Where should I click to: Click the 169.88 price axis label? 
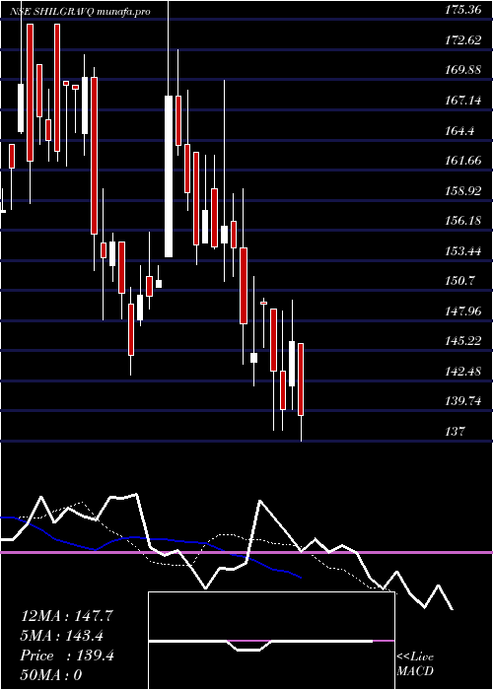462,70
